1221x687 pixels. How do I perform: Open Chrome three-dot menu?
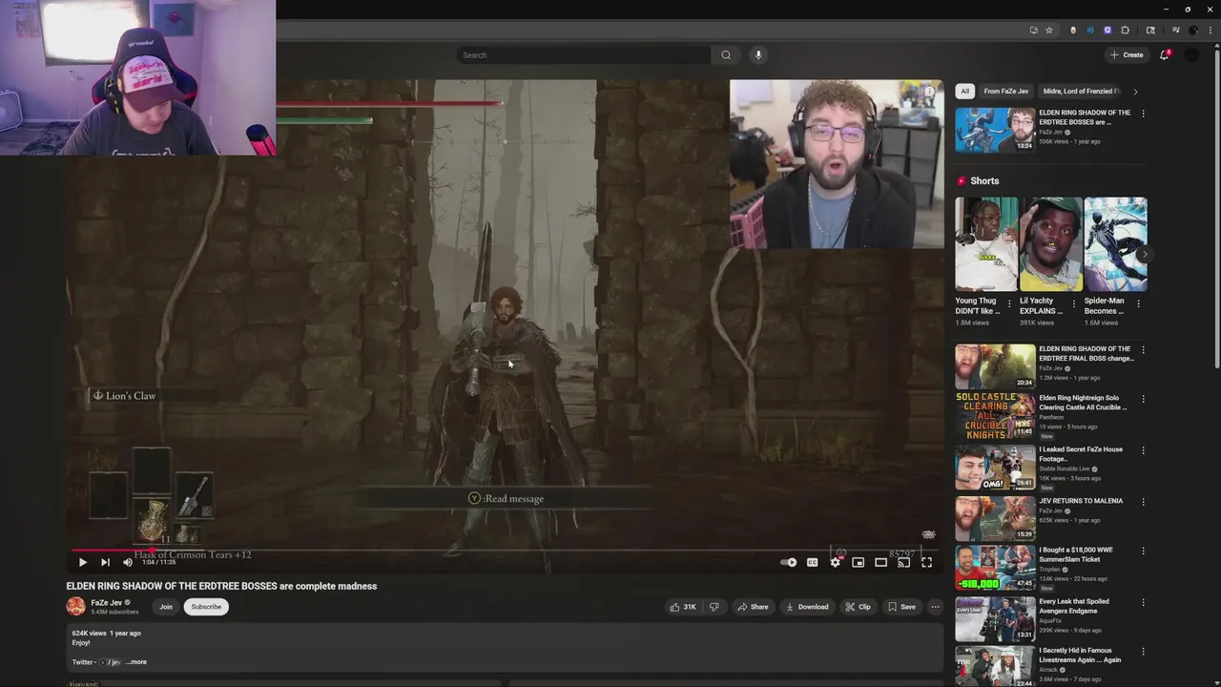point(1210,31)
